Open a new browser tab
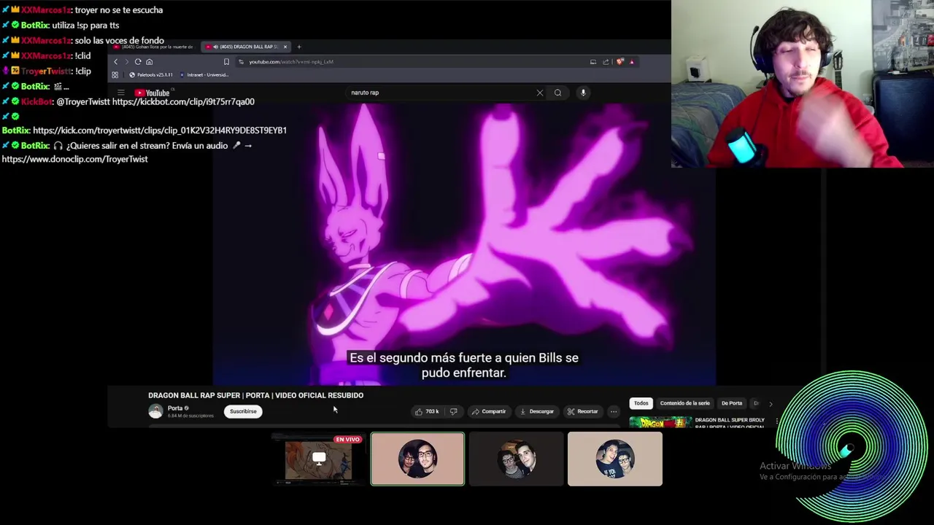Image resolution: width=934 pixels, height=525 pixels. (x=298, y=47)
